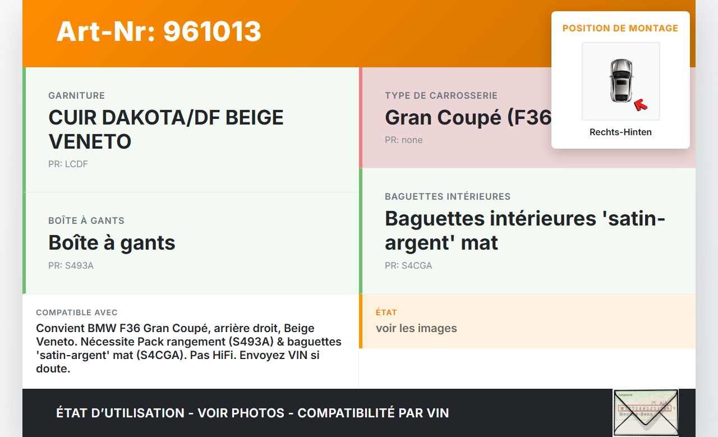Click the 'voir les images' text

[416, 329]
